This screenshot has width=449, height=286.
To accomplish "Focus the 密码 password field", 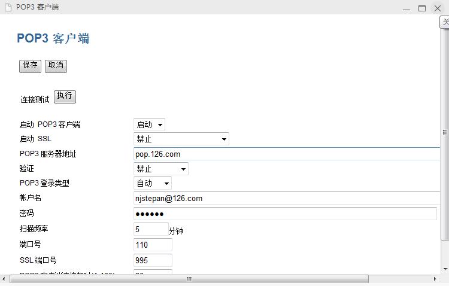I will pos(285,214).
